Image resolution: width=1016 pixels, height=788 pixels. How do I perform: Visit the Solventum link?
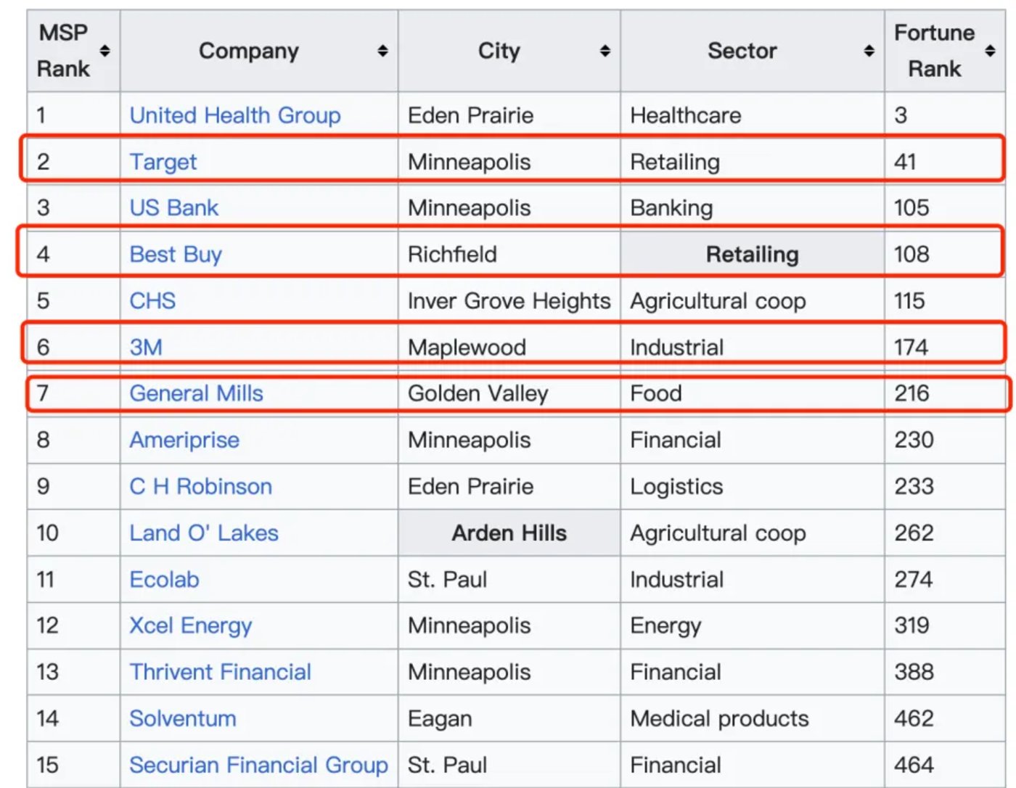point(183,718)
